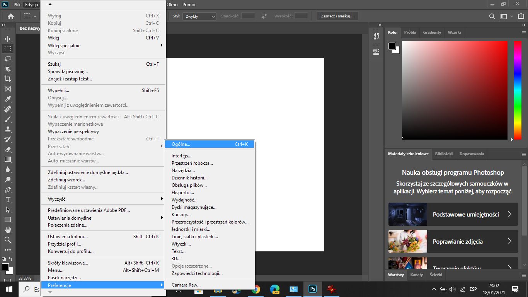528x297 pixels.
Task: Open the Windows Start menu
Action: 9,289
